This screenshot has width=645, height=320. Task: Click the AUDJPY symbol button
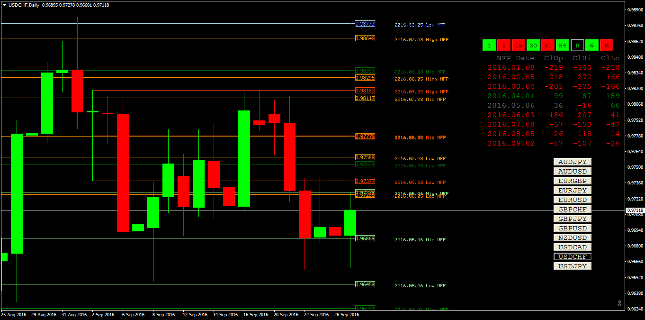pos(572,161)
